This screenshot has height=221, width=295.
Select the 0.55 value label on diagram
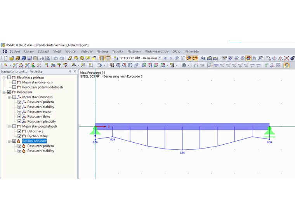pos(182,153)
